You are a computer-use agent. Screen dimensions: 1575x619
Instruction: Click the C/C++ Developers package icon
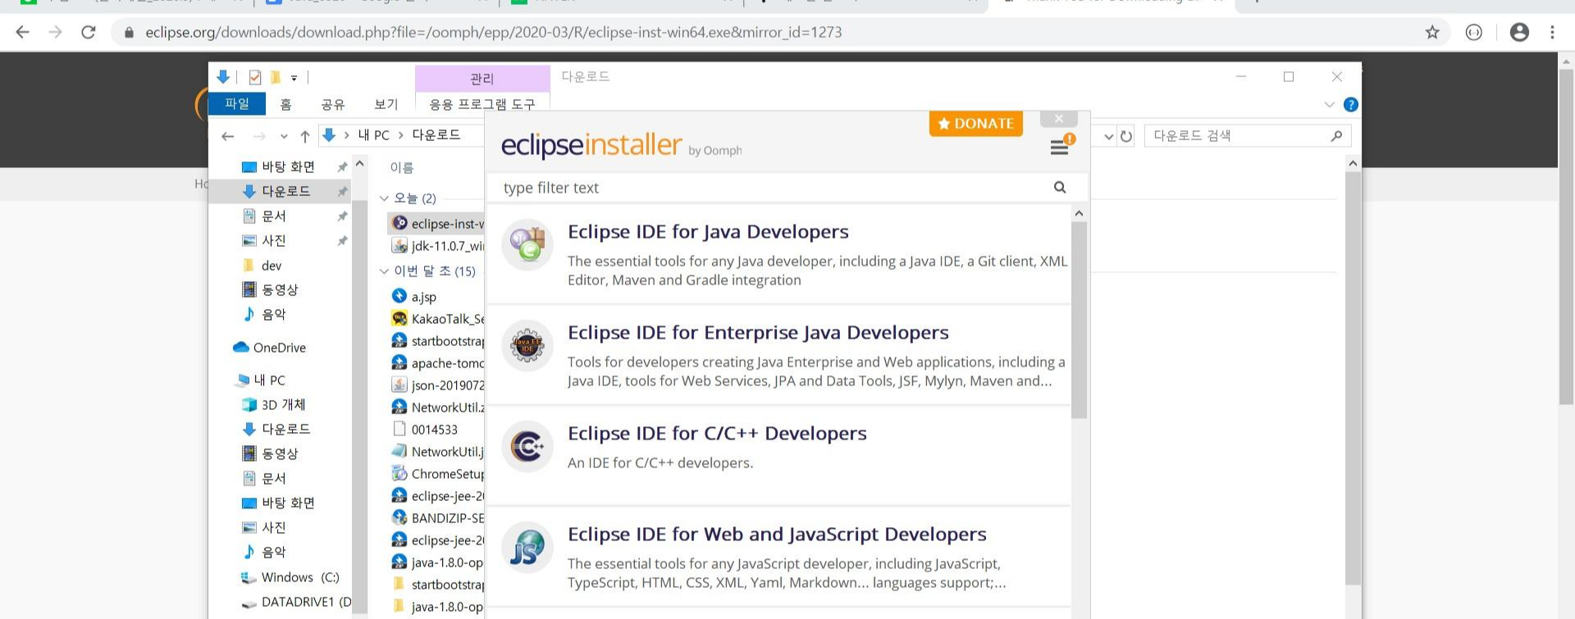point(527,446)
